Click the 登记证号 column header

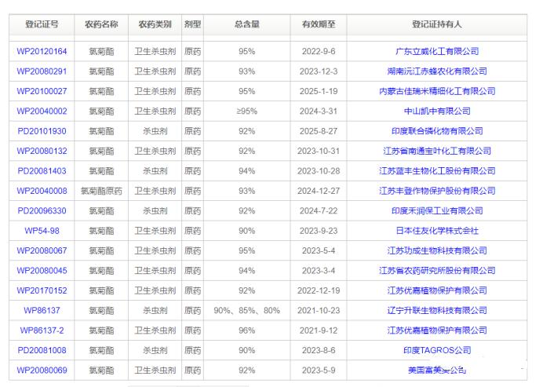click(42, 24)
